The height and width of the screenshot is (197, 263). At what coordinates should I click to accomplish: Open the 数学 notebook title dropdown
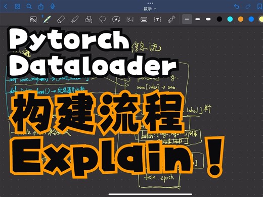click(150, 9)
